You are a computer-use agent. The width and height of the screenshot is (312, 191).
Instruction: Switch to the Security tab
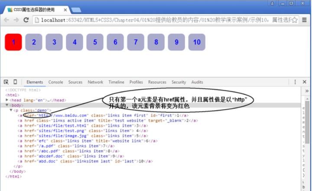point(179,82)
